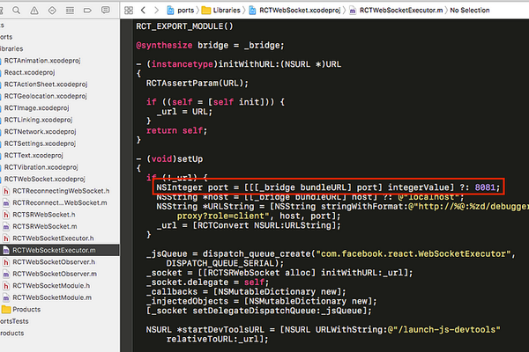Click the '[_socket setDelegateDispatchQueue:_jsQueue];' line

tap(258, 311)
